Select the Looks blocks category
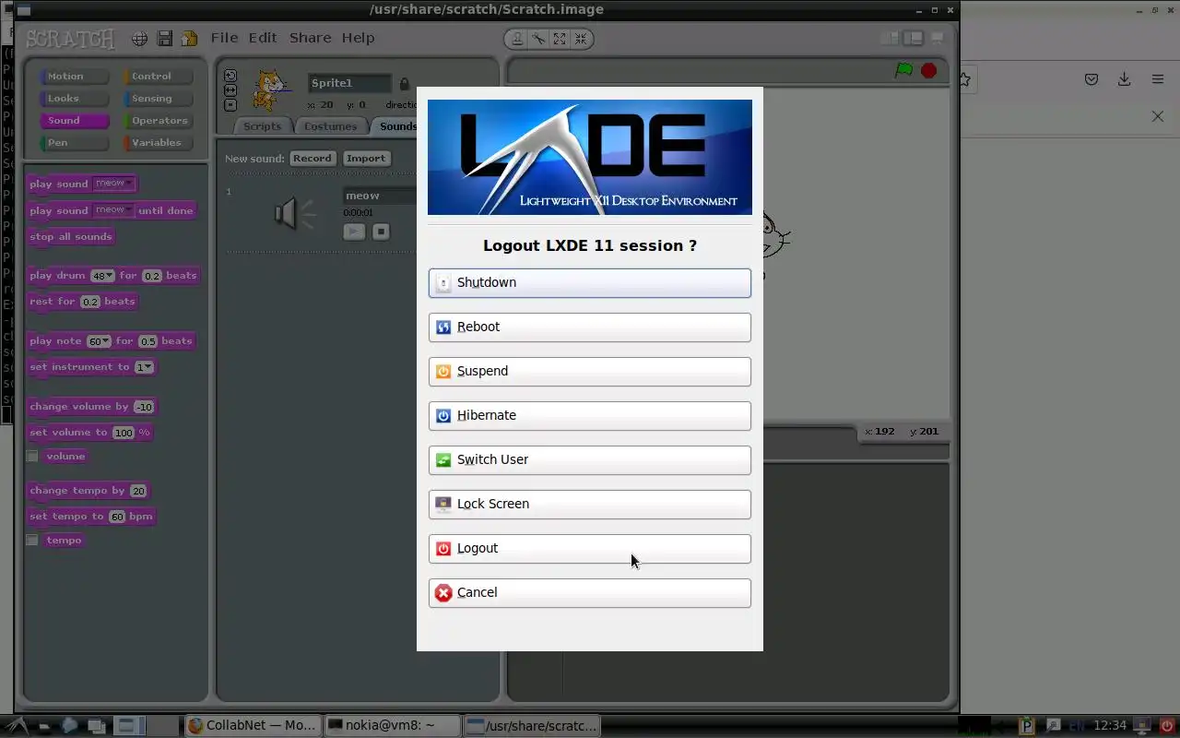Screen dimensions: 1180x738 coord(74,99)
